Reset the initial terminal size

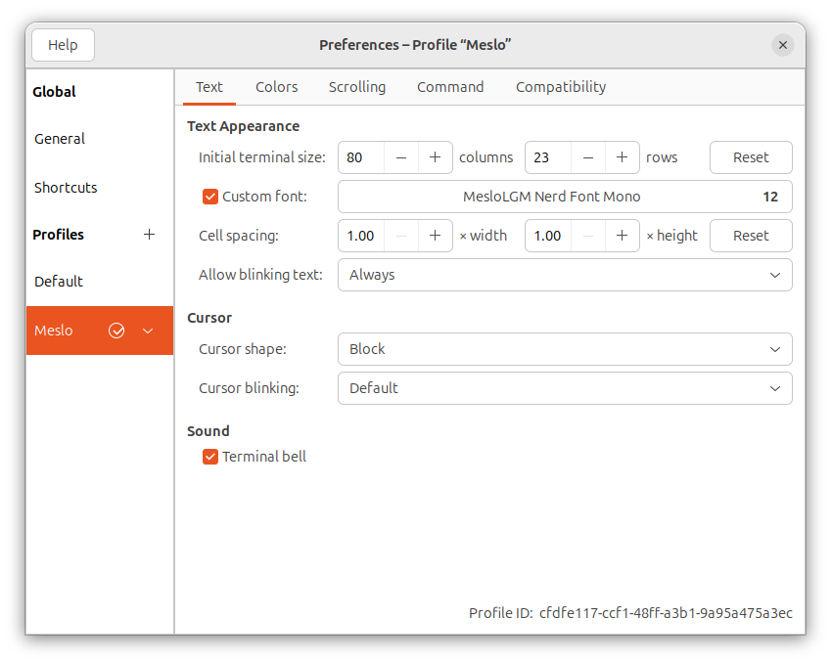click(751, 157)
